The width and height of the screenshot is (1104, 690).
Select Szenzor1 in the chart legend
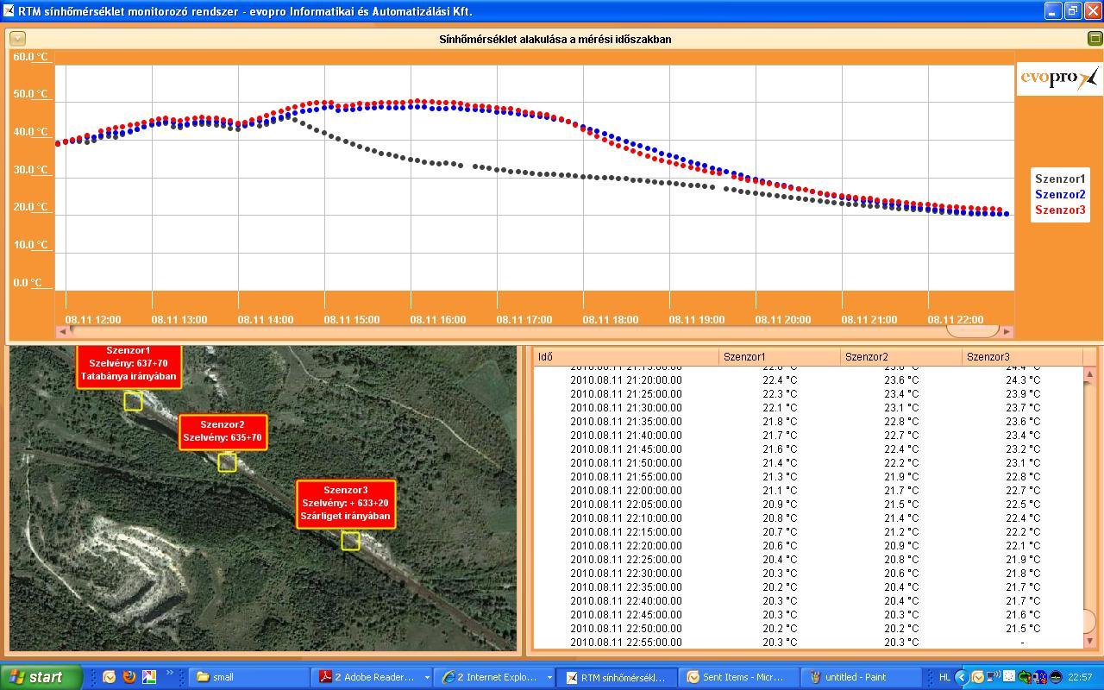[1060, 179]
